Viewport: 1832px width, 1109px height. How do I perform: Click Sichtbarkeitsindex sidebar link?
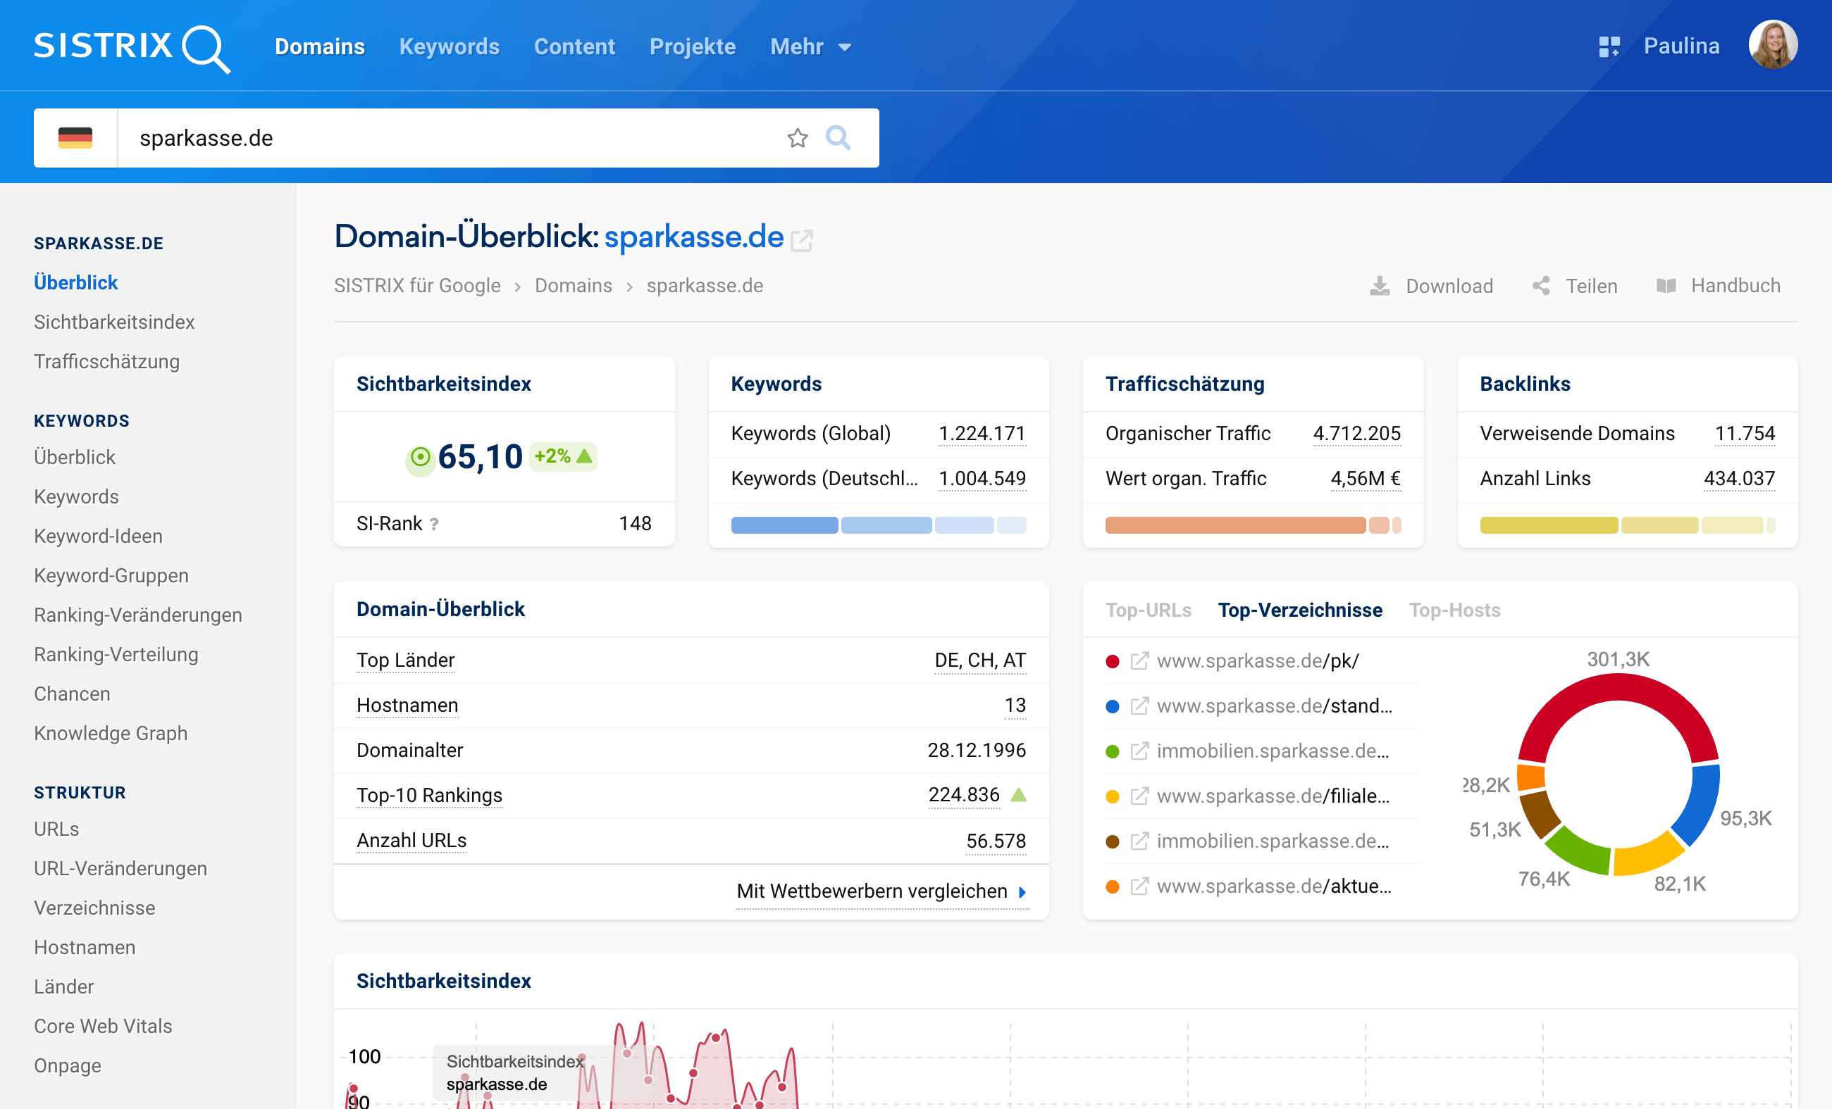(114, 322)
